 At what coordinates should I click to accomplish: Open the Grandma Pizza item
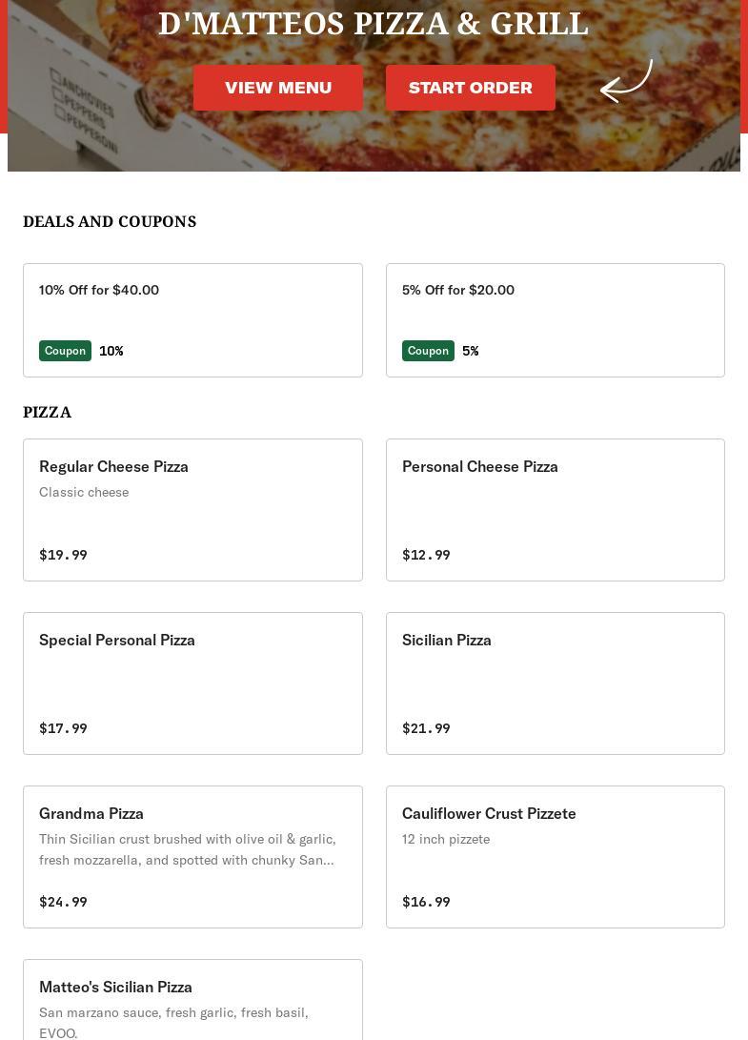(192, 856)
